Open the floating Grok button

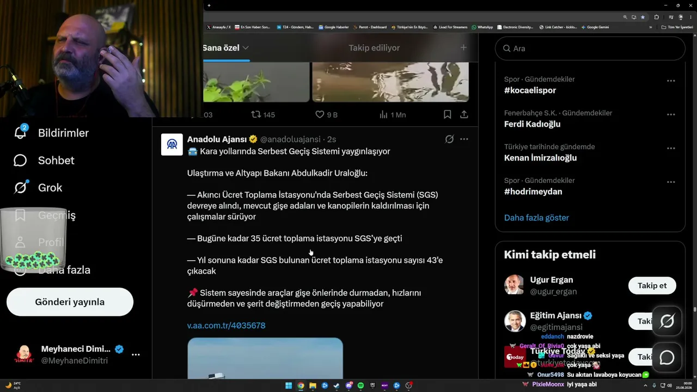click(x=667, y=321)
